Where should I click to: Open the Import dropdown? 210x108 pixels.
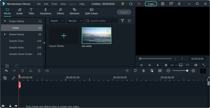[57, 21]
